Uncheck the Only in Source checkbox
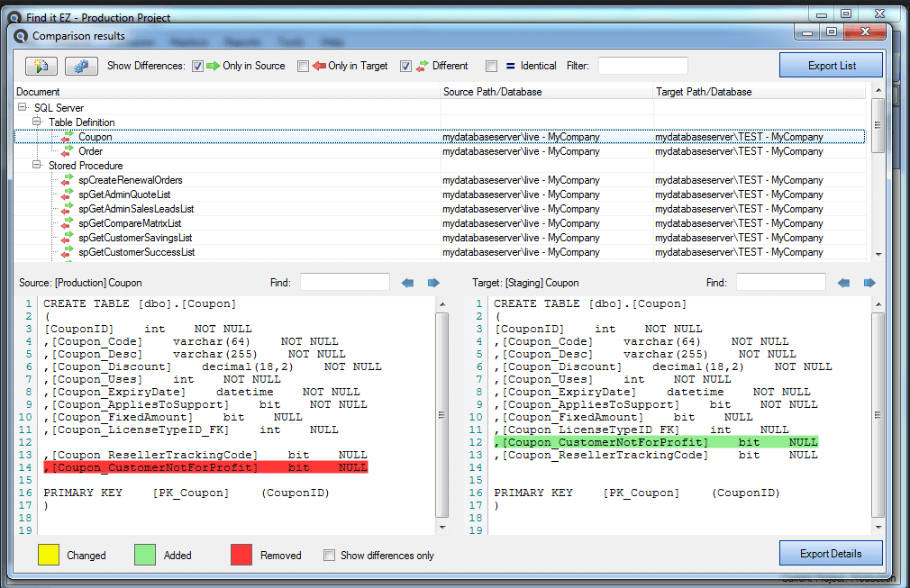Screen dimensions: 910x588 point(197,66)
